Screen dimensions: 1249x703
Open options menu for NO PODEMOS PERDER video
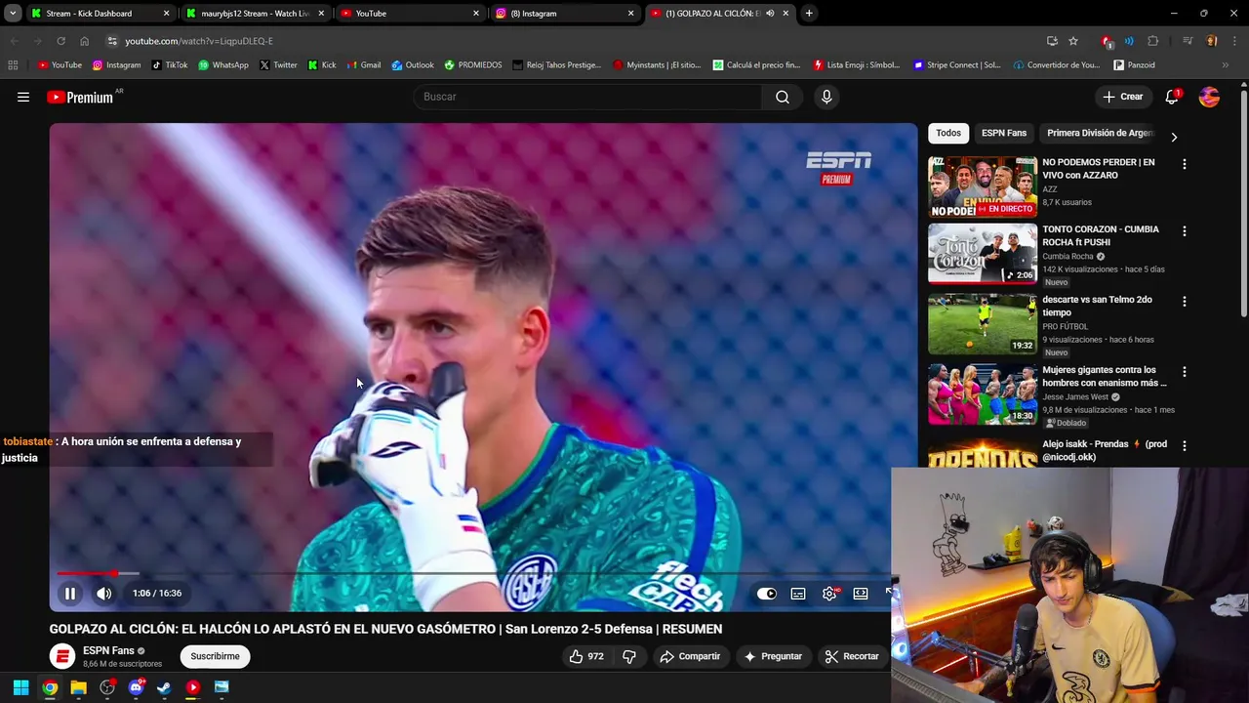tap(1185, 165)
